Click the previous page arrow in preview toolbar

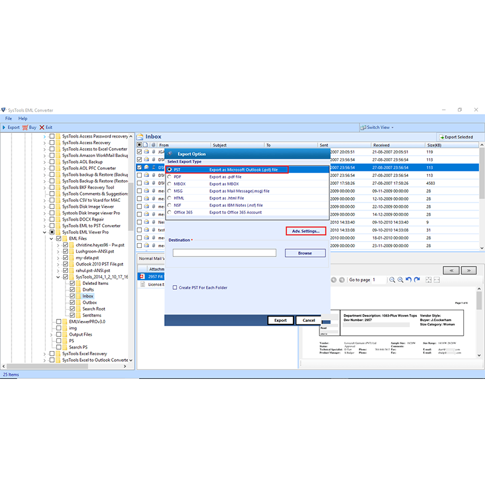334,280
